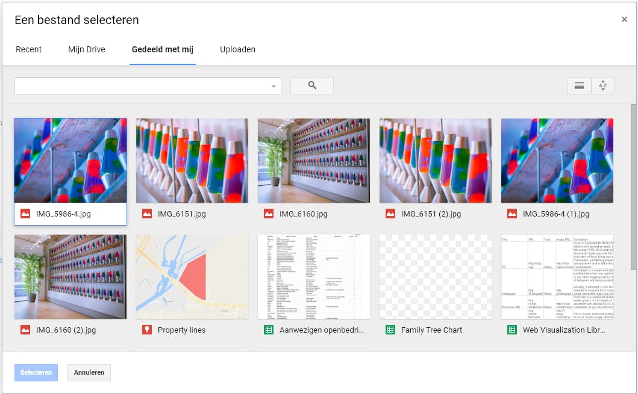Select the IMG_6151 (2).jpg thumbnail

point(436,161)
